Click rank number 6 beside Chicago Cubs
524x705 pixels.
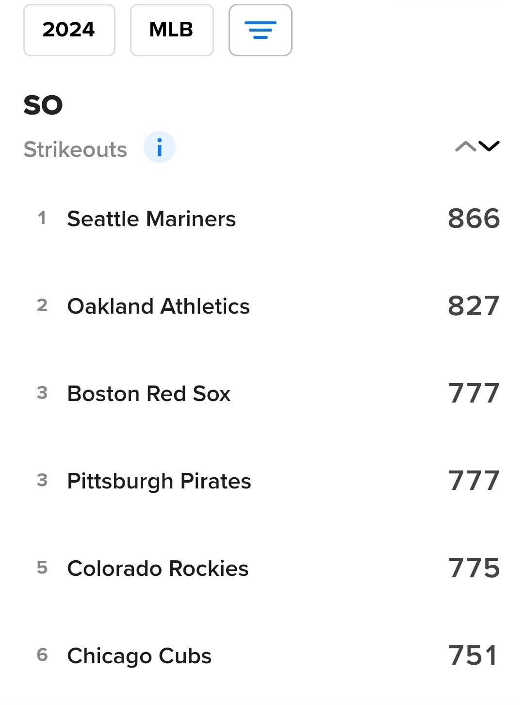[x=42, y=655]
